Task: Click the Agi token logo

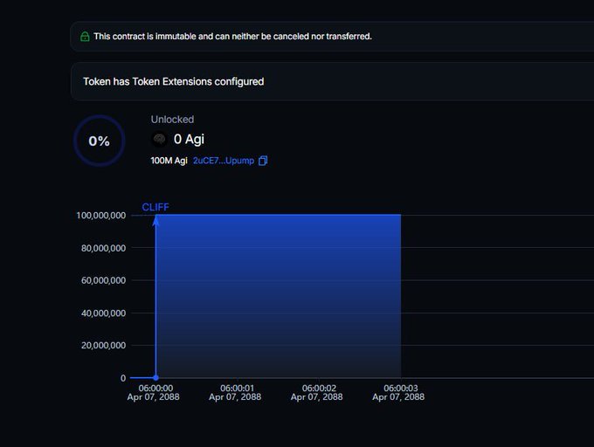Action: [159, 140]
